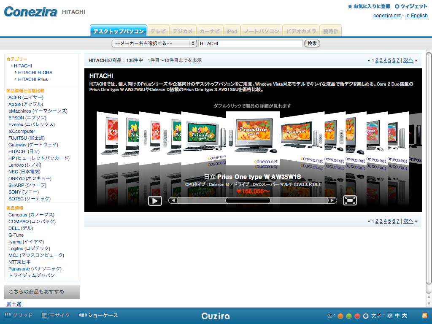Switch to mosaic view (モザイク)
This screenshot has width=432, height=324.
pos(56,316)
